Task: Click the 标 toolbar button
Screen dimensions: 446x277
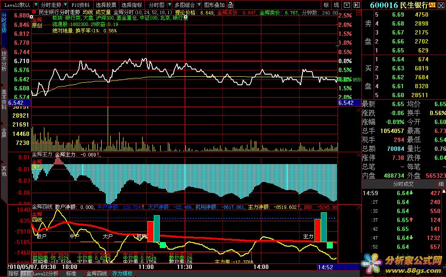Action: (326, 5)
